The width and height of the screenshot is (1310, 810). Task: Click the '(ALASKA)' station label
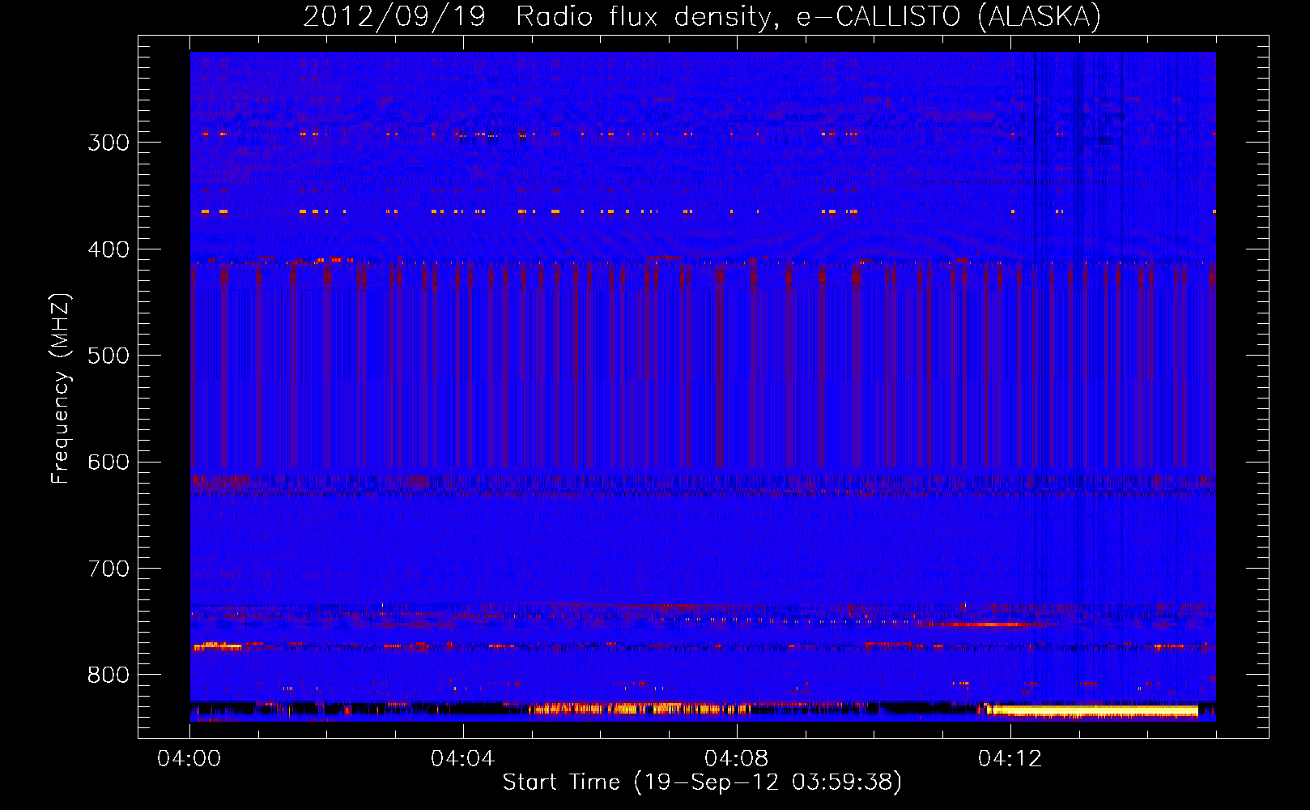point(1040,16)
